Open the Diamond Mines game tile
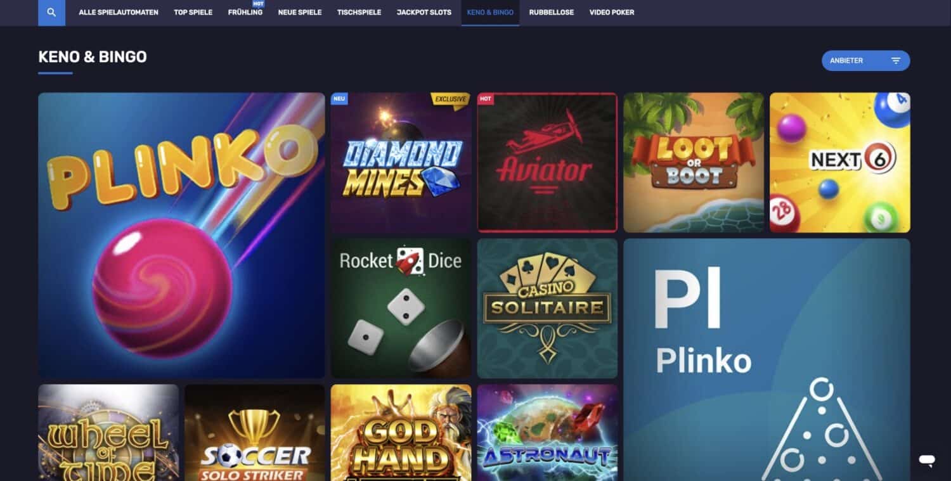The image size is (951, 481). click(x=401, y=163)
